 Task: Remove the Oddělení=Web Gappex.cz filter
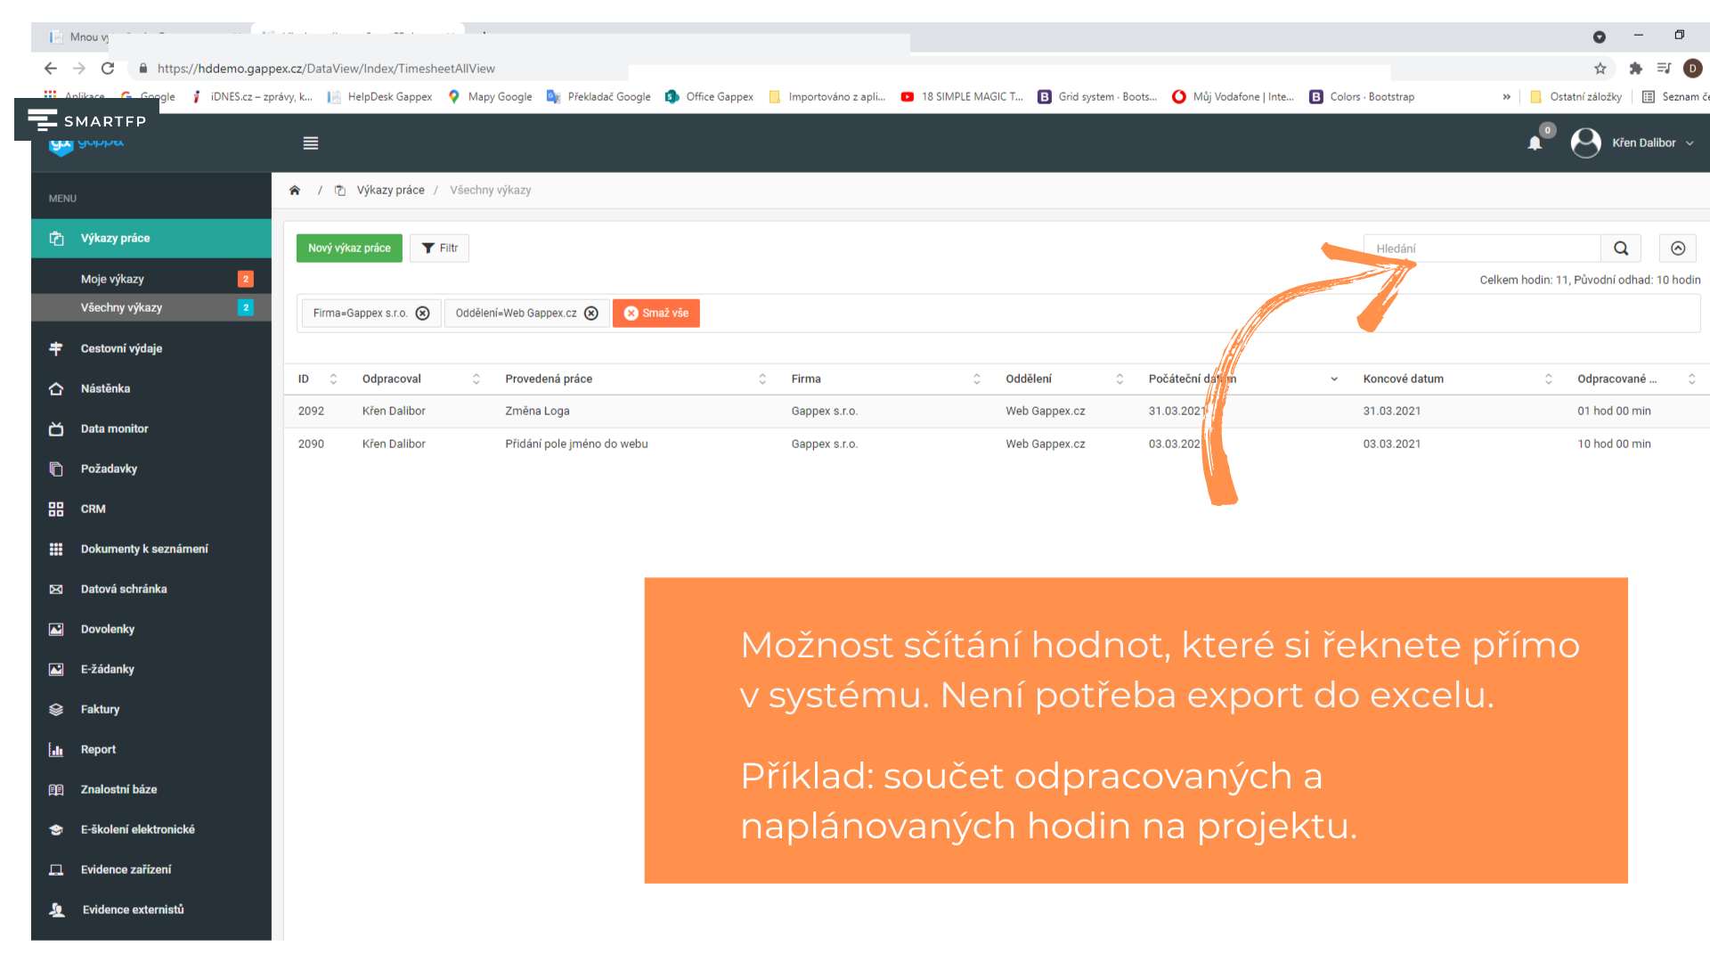pyautogui.click(x=591, y=314)
